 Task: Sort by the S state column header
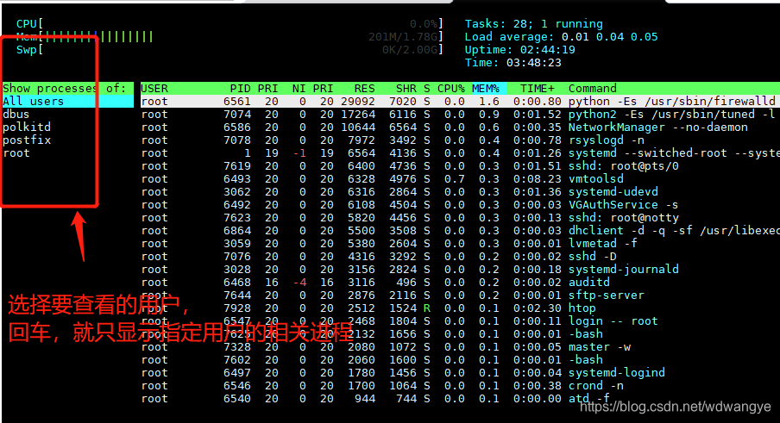(x=427, y=89)
